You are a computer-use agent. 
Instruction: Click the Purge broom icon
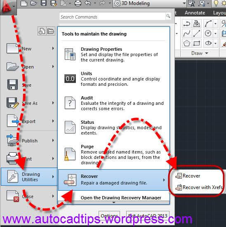click(70, 154)
